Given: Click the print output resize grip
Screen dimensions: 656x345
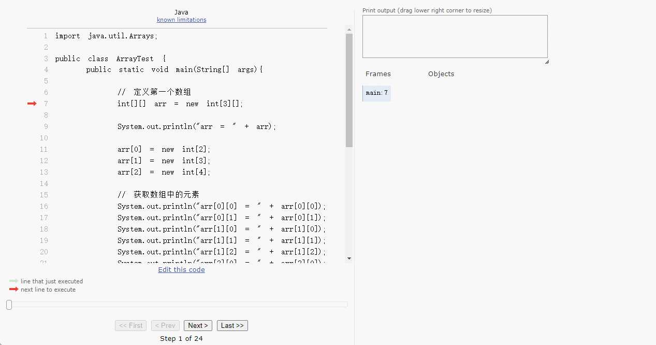Looking at the screenshot, I should point(546,62).
